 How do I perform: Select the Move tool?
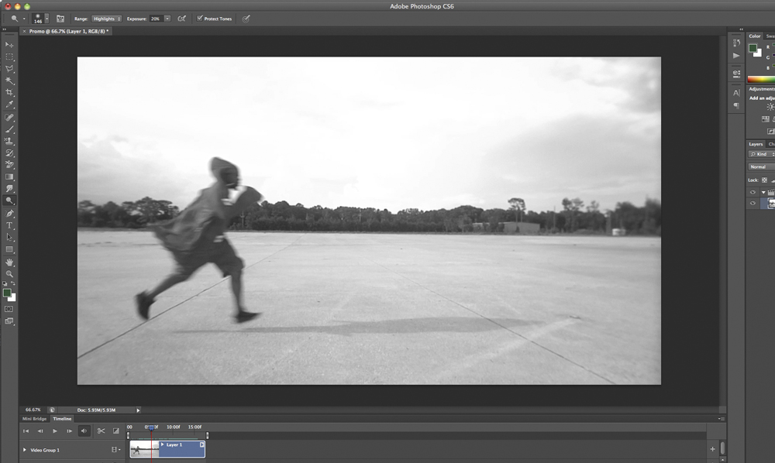pyautogui.click(x=9, y=44)
